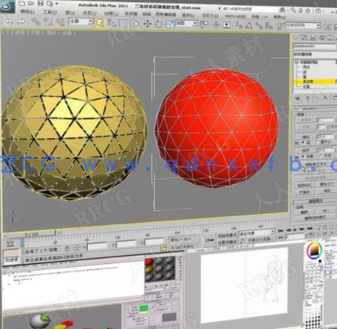Open the MAXScript menu
This screenshot has width=337, height=329.
[235, 16]
